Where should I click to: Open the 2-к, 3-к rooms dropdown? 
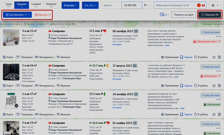[x=90, y=5]
